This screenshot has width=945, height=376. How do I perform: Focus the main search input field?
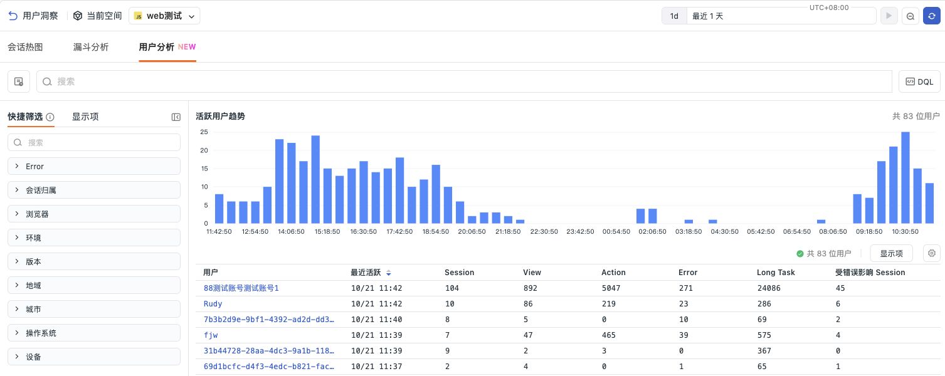(x=464, y=81)
